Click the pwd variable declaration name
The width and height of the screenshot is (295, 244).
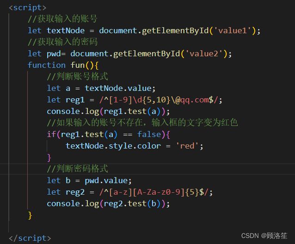click(x=54, y=54)
